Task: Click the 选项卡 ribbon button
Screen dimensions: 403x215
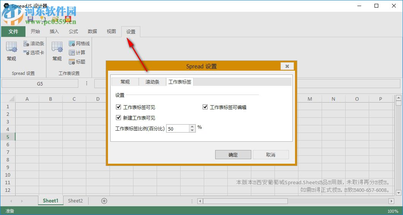Action: (34, 53)
